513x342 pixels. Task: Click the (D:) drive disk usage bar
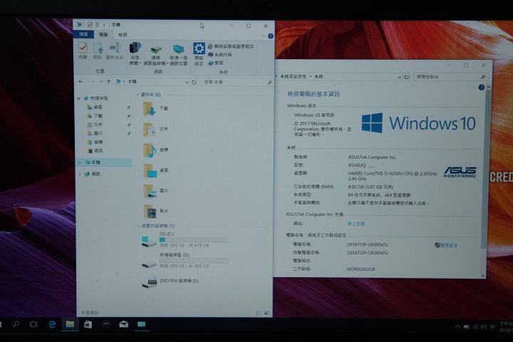[x=193, y=261]
